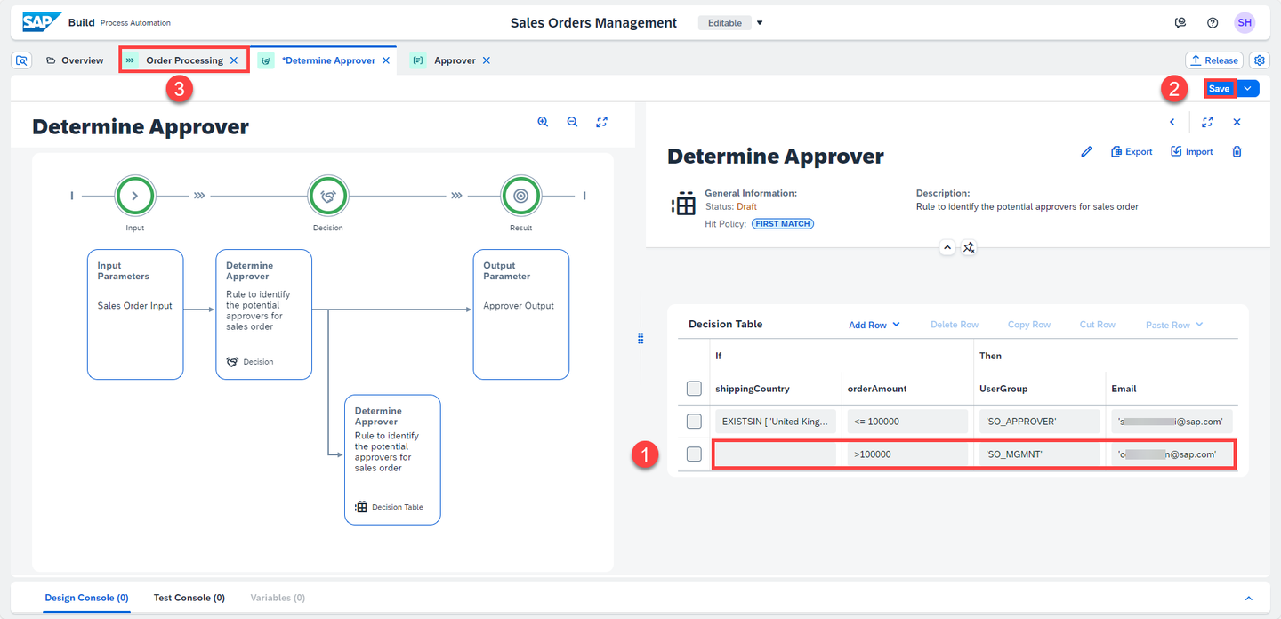The image size is (1281, 619).
Task: Click the panel splitter drag handle
Action: (x=640, y=338)
